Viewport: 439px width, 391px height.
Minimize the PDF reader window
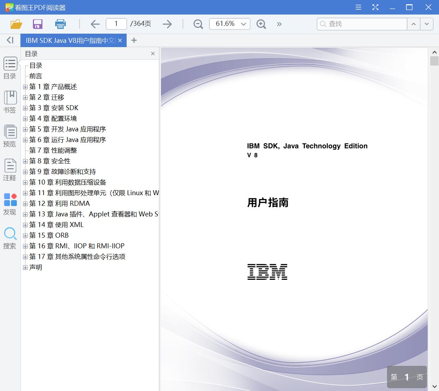(x=392, y=7)
